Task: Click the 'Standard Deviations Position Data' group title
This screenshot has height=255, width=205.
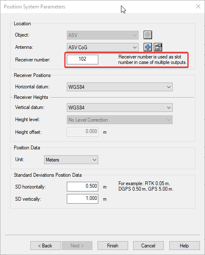Action: [48, 175]
